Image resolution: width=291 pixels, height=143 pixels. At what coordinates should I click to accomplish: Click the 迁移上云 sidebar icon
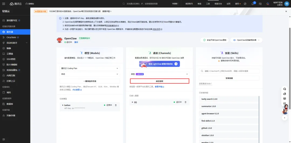click(x=4, y=81)
